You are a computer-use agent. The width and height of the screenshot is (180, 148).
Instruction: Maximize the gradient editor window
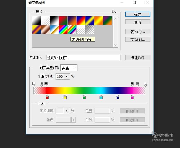coord(134,2)
